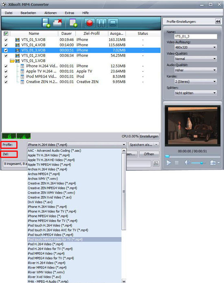224x283 pixels.
Task: Open the Video-Qualität Normal dropdown
Action: click(195, 58)
